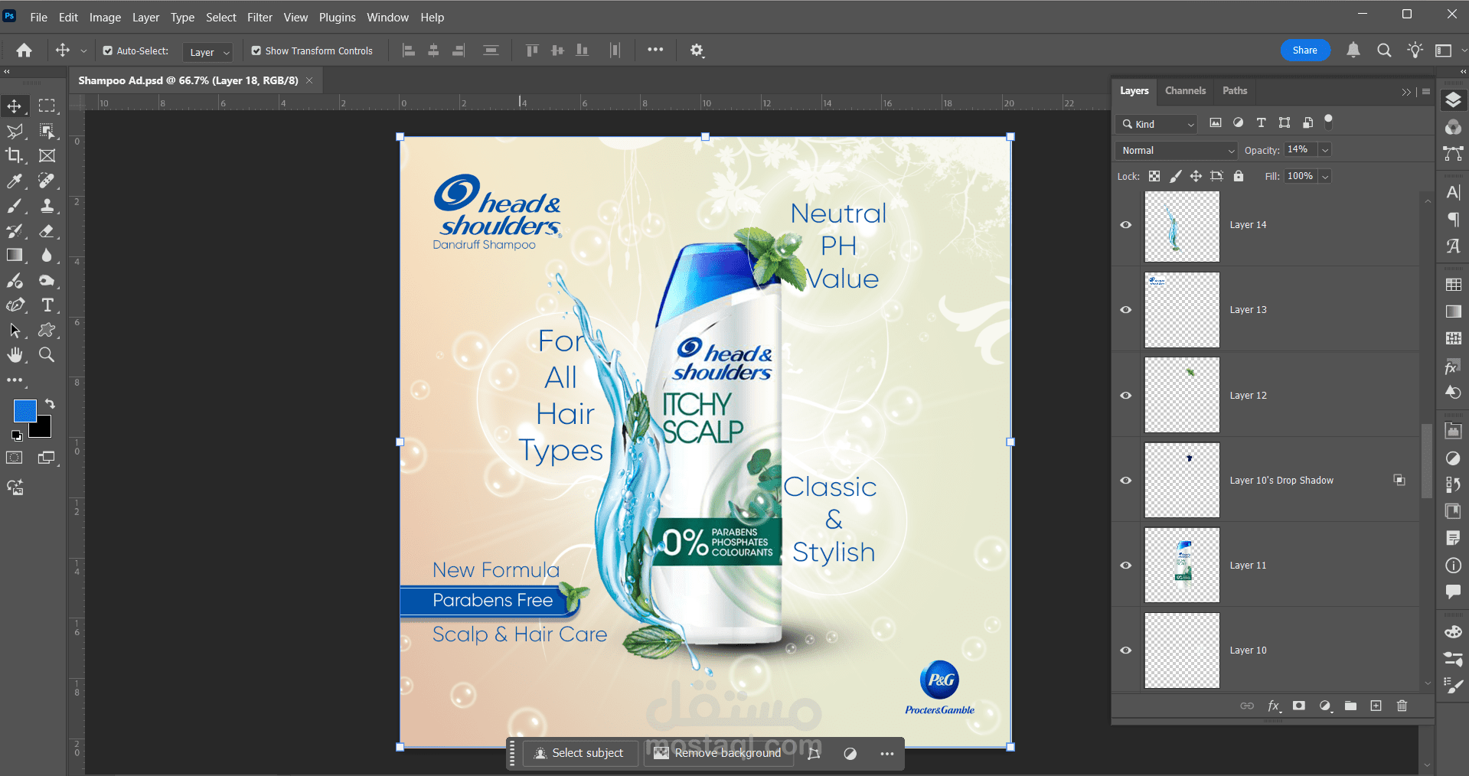This screenshot has height=776, width=1469.
Task: Create a new layer with plus icon
Action: [1376, 706]
